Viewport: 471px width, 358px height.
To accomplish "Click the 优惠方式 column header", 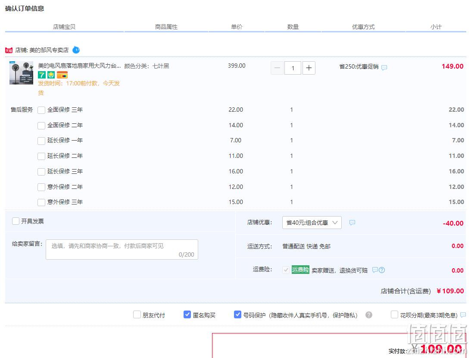I will tap(363, 27).
